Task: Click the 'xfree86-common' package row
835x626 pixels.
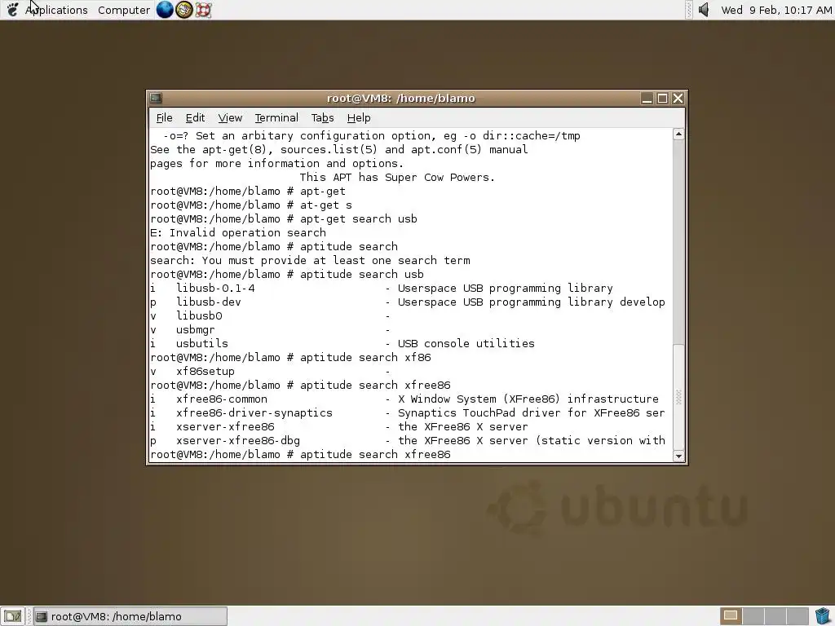Action: [x=404, y=399]
